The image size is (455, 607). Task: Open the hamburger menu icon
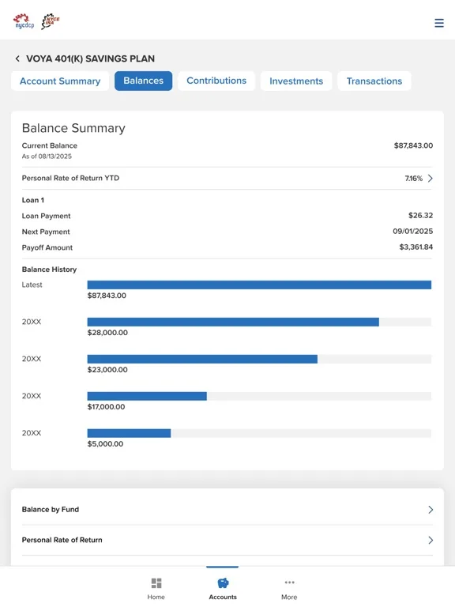coord(438,23)
